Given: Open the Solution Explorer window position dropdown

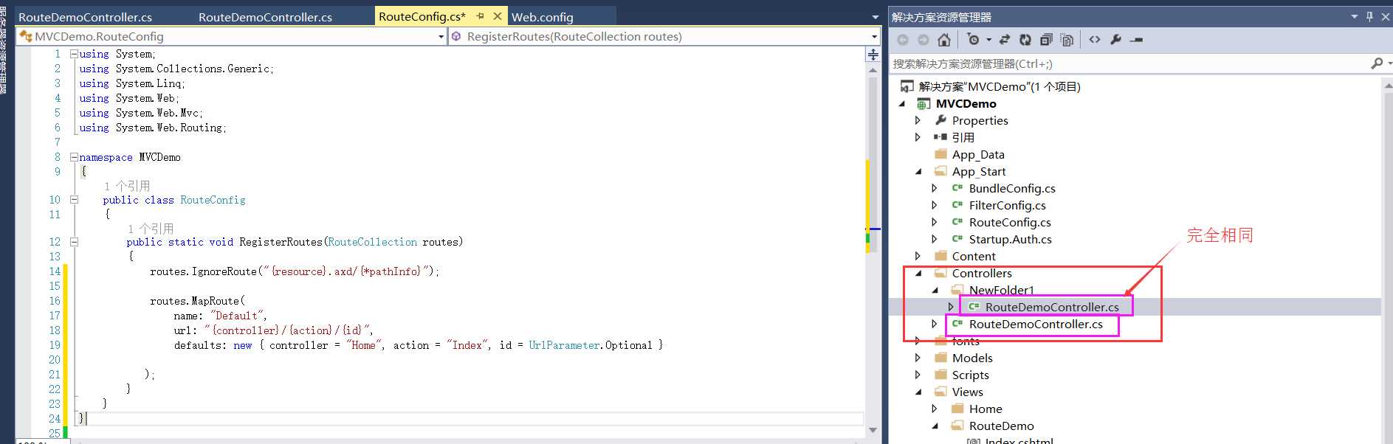Looking at the screenshot, I should pos(1354,16).
